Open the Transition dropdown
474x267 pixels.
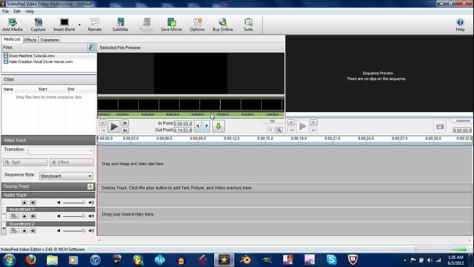click(x=61, y=151)
